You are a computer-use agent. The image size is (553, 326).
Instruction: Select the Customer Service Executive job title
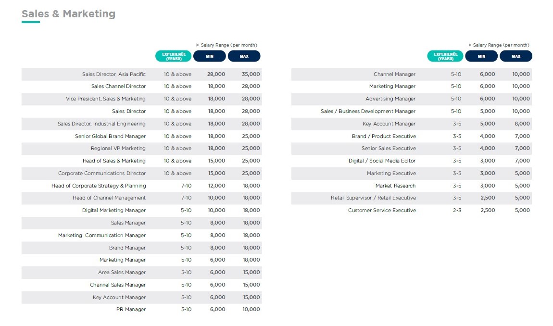coord(382,211)
